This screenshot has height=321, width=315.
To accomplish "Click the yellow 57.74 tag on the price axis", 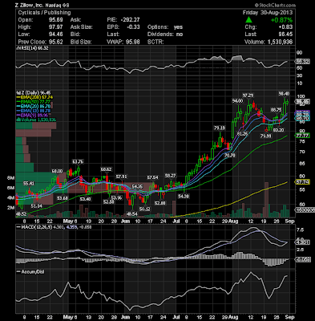I will coord(302,182).
